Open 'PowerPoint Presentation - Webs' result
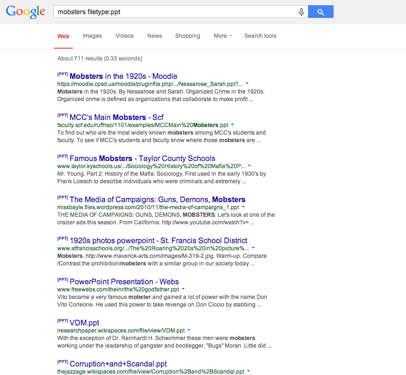Screen dimensions: 406x375 point(124,281)
